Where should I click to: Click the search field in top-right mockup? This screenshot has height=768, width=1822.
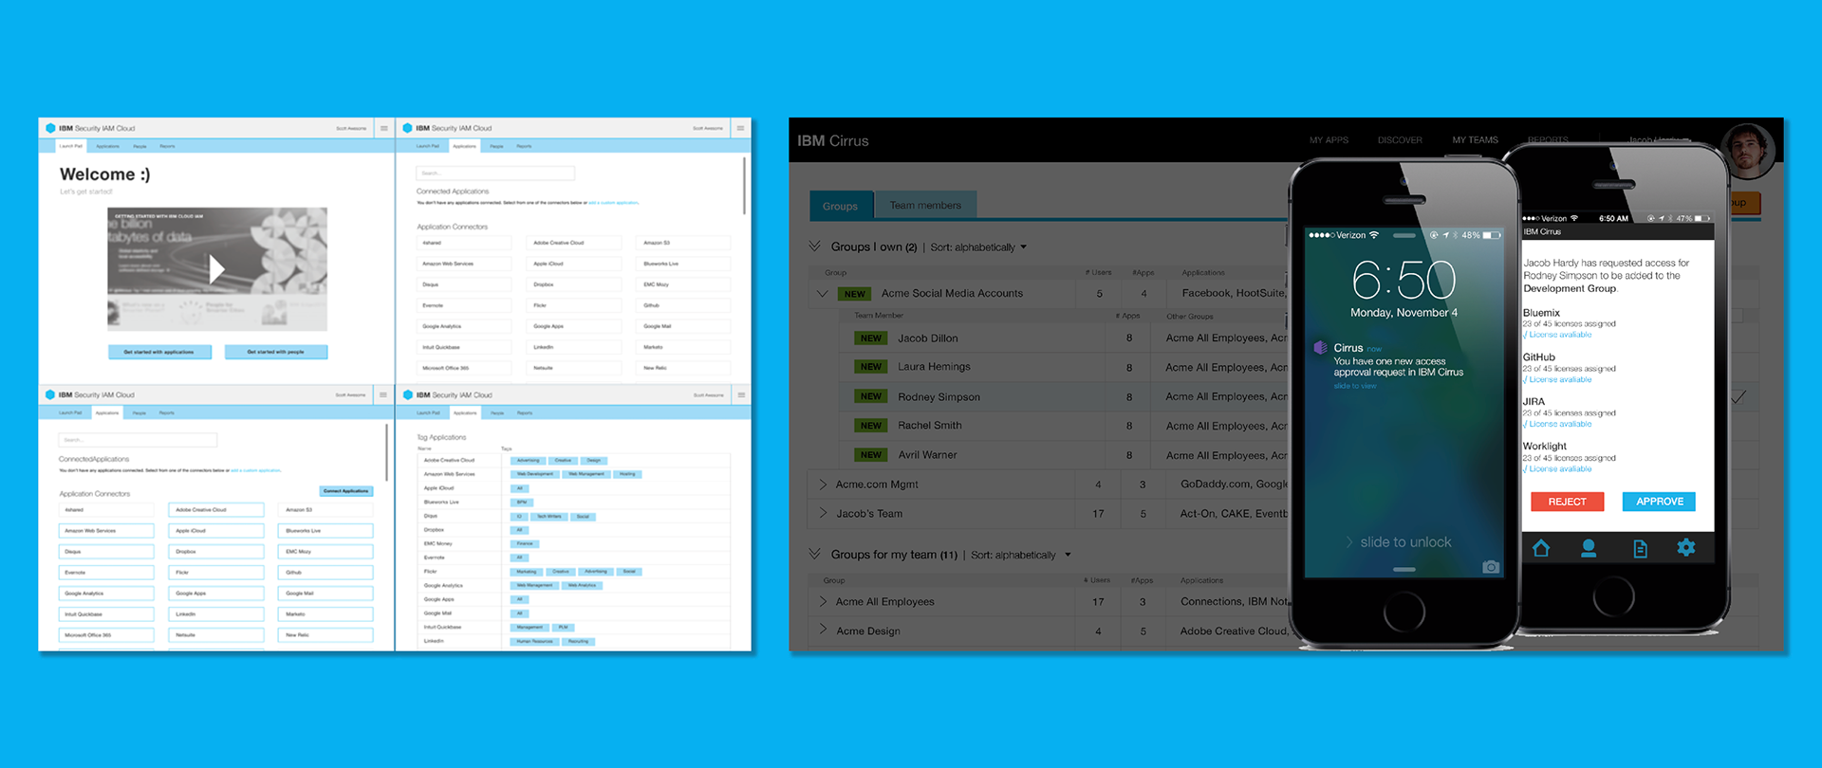point(495,174)
